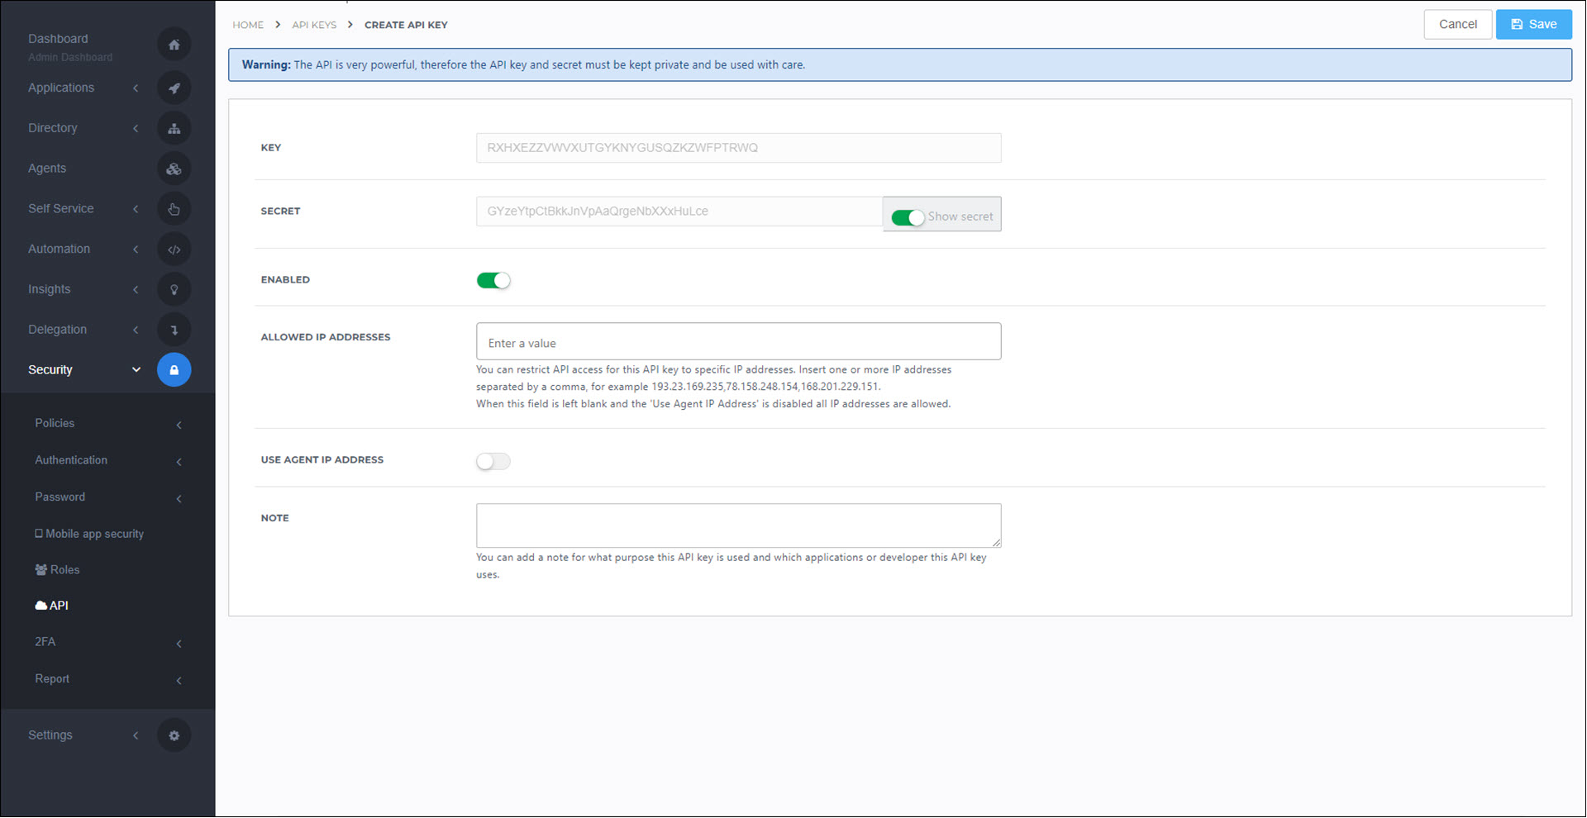Image resolution: width=1587 pixels, height=818 pixels.
Task: Open the Password submenu item
Action: 60,497
